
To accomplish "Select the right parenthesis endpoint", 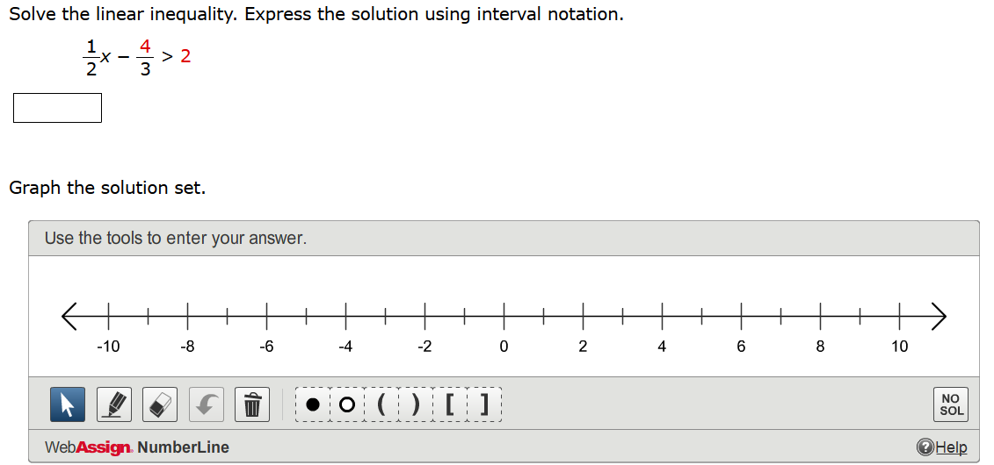I will [416, 404].
